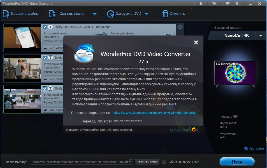
Task: Click the Загрузить DVD disc icon
Action: [110, 14]
